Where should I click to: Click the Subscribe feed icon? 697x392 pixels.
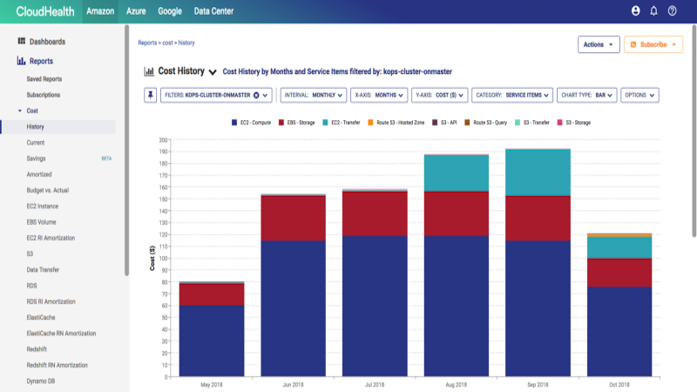(x=633, y=44)
